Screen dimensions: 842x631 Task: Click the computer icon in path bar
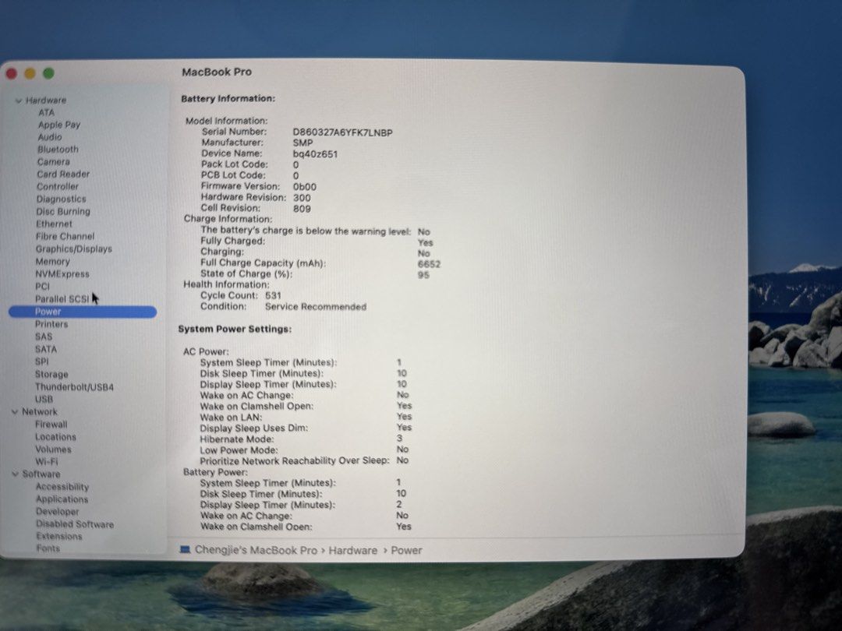coord(186,550)
